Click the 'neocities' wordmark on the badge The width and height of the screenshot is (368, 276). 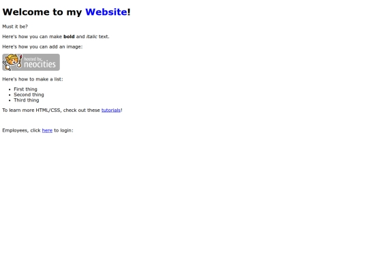click(40, 64)
